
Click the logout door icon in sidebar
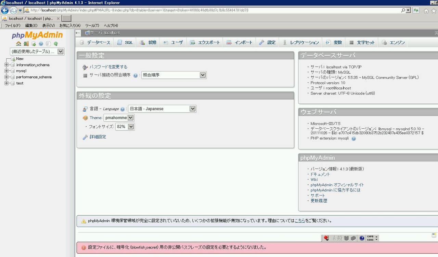[26, 44]
